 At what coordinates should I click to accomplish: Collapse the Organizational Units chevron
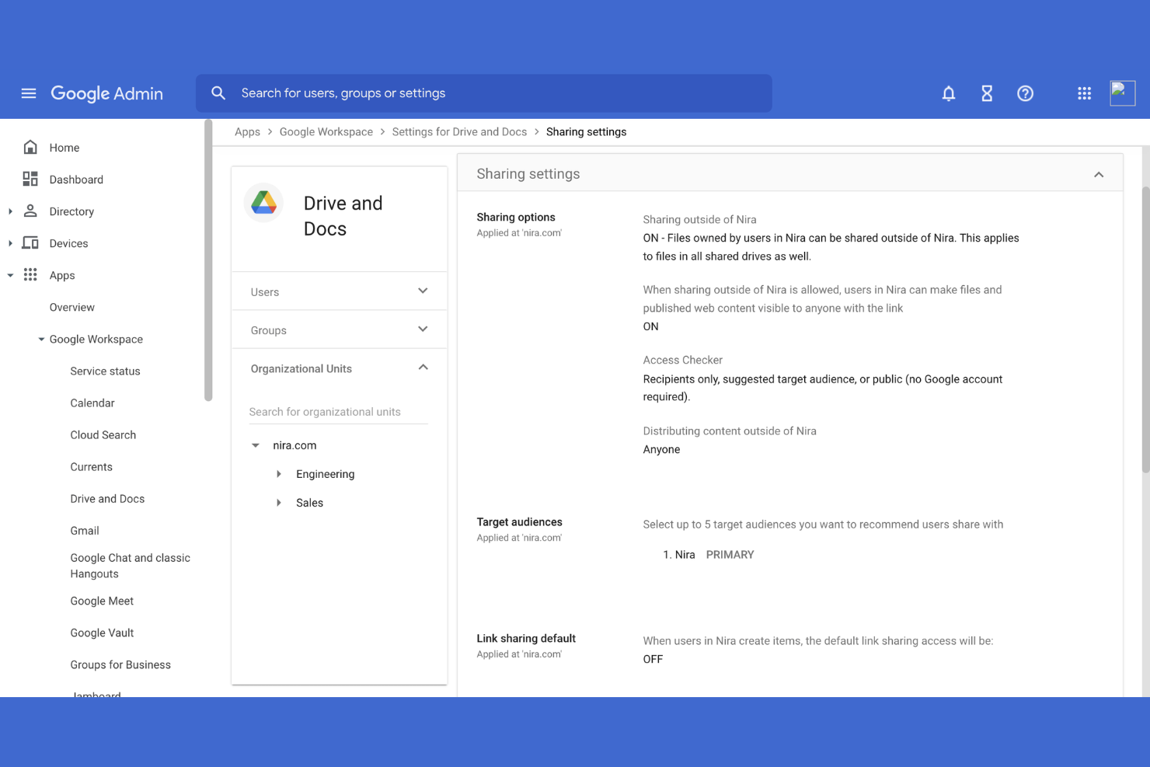(423, 367)
